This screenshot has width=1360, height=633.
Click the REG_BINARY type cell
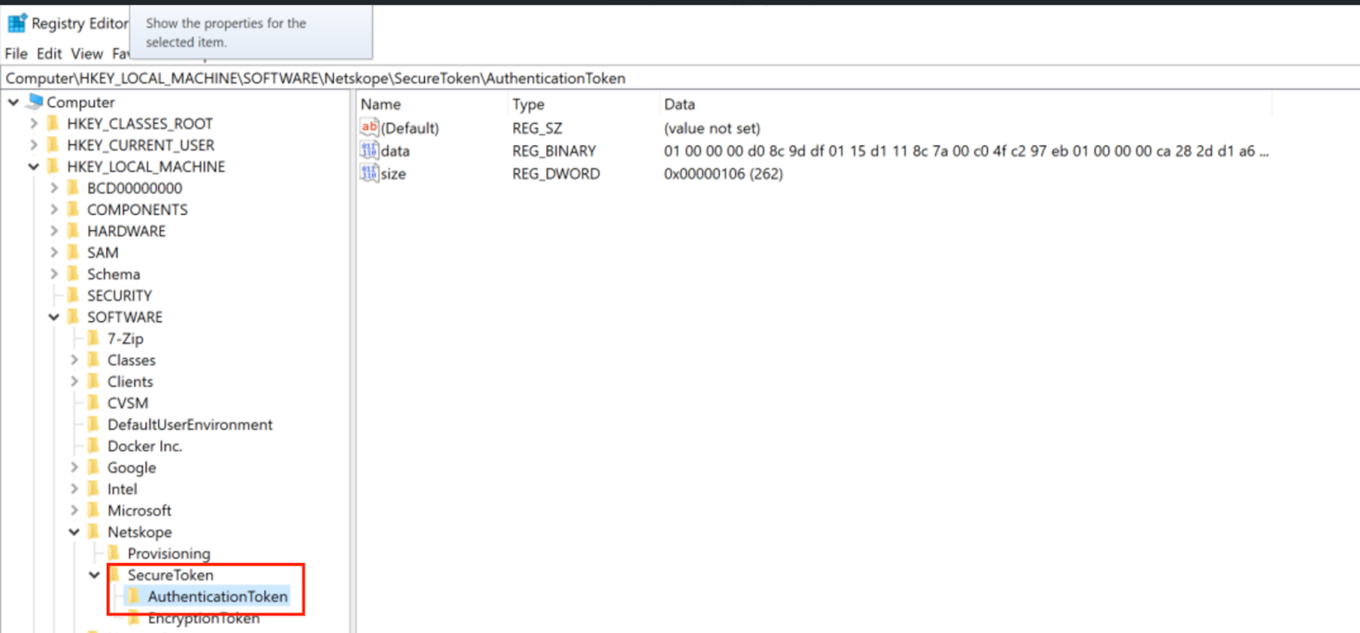[554, 150]
